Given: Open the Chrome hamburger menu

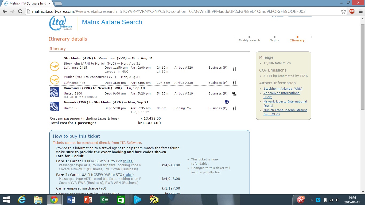Looking at the screenshot, I should pyautogui.click(x=360, y=11).
